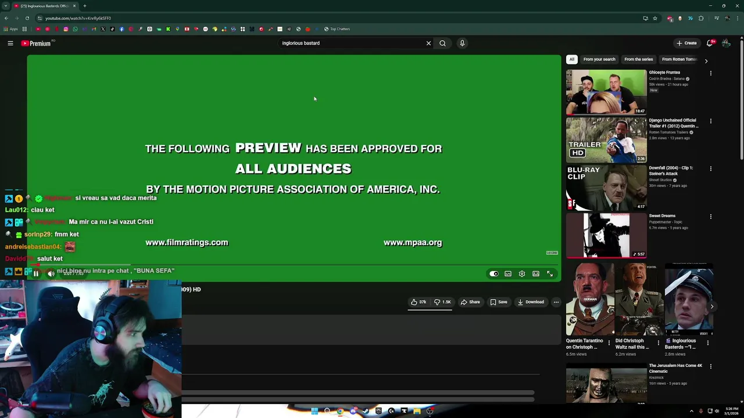744x418 pixels.
Task: Open options for Sweet Dreams video
Action: (710, 216)
